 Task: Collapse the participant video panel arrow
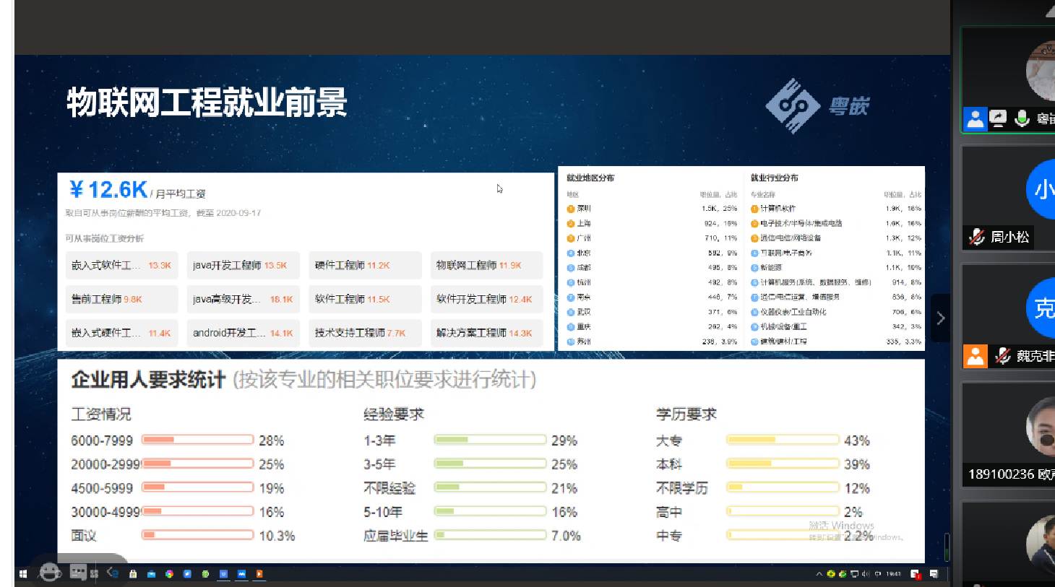click(940, 318)
